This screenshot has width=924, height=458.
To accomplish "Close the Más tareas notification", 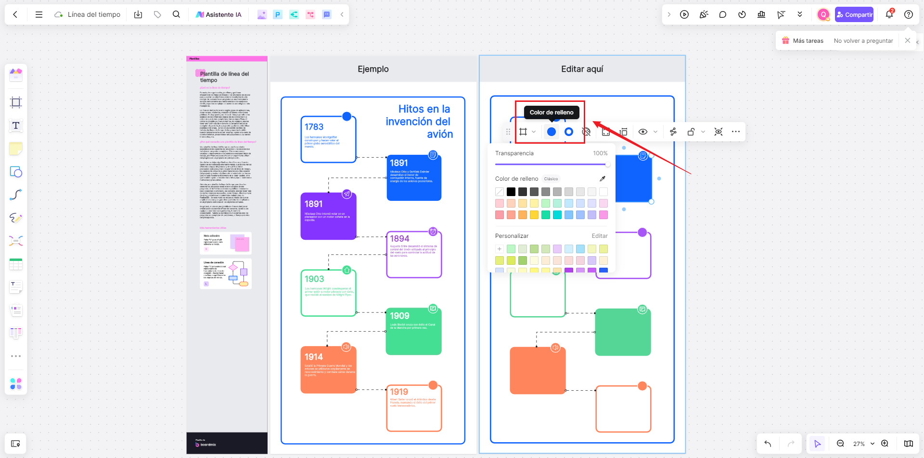I will pyautogui.click(x=908, y=40).
